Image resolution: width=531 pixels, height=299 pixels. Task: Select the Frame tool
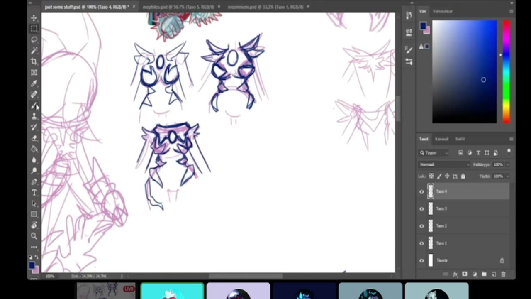(34, 72)
